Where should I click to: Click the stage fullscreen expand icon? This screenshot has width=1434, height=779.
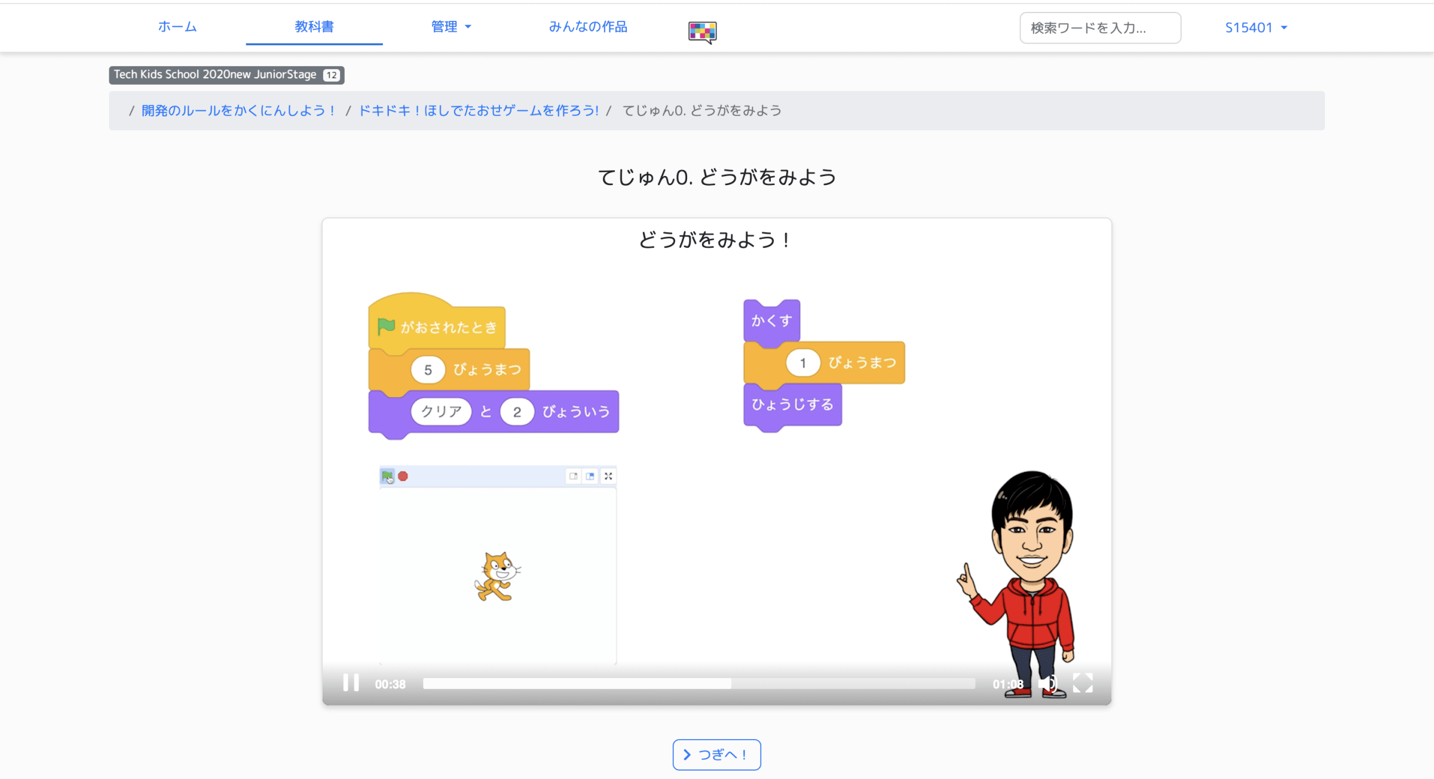[608, 476]
